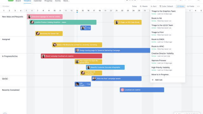Click the October month label
The width and height of the screenshot is (203, 114).
click(6, 6)
